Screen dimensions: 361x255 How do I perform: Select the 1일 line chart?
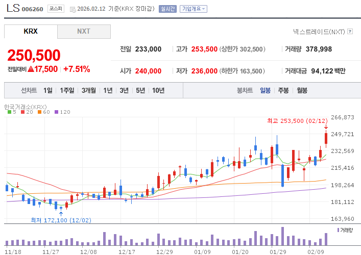pos(48,90)
